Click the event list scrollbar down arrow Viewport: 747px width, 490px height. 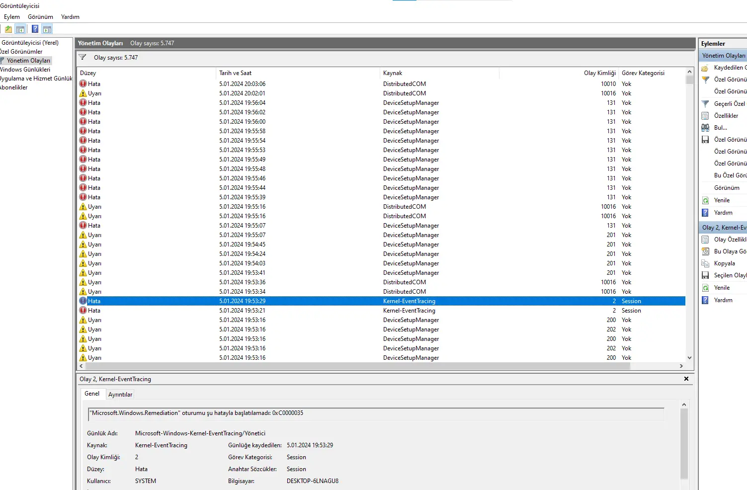(689, 358)
